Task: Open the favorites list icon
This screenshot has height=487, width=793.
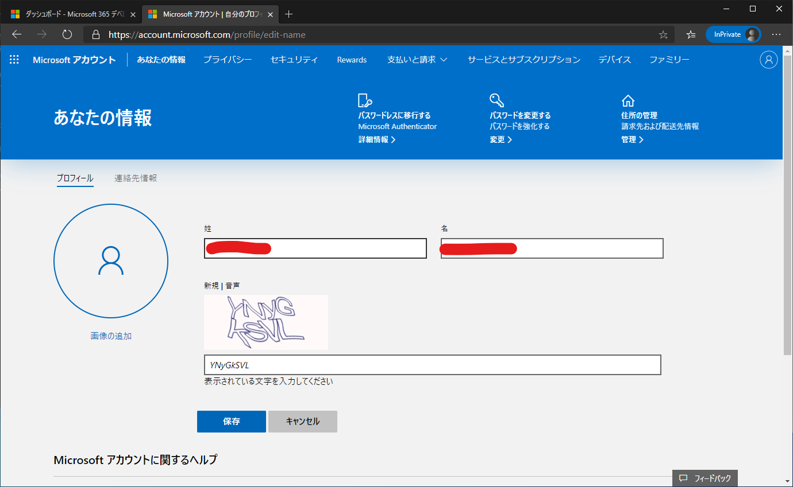Action: pos(691,34)
